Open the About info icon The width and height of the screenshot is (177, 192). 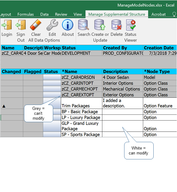pos(68,25)
